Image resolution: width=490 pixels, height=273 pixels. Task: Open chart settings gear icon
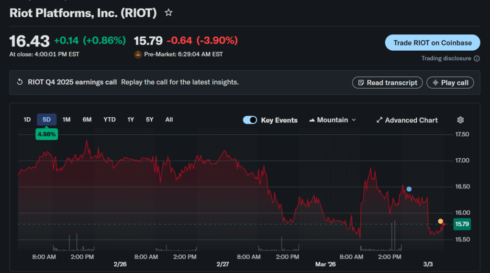(x=460, y=120)
